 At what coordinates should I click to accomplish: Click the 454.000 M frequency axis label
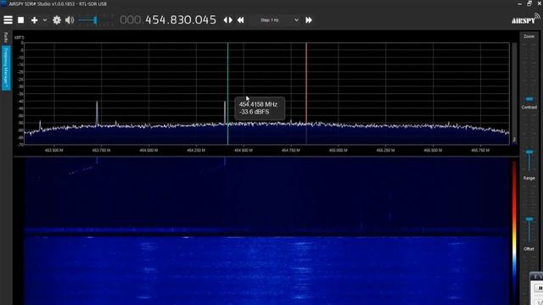point(148,151)
